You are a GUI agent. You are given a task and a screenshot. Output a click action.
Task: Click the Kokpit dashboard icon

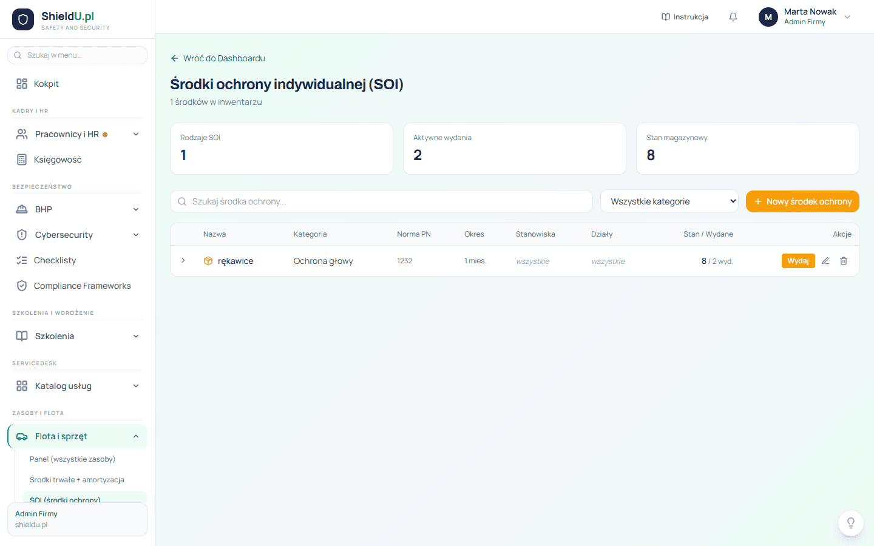tap(22, 84)
